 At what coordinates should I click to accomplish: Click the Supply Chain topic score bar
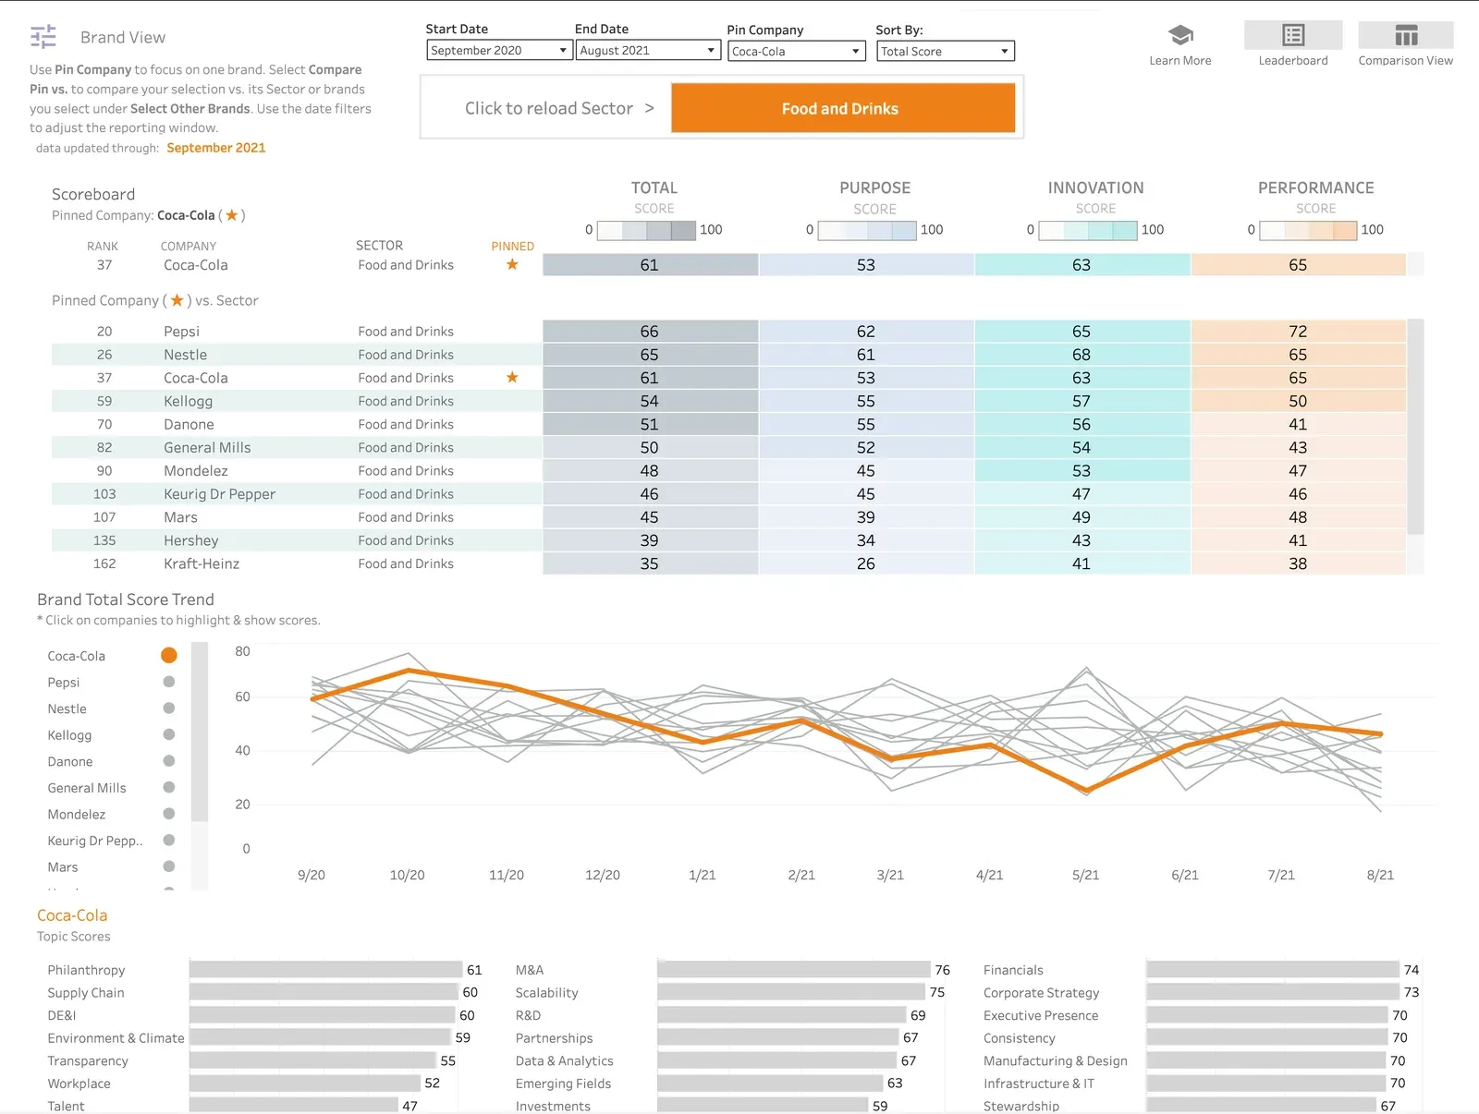coord(324,992)
